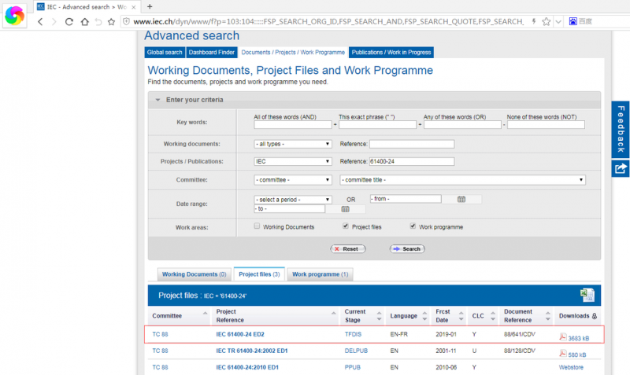Click the TFDIS stage link
Image resolution: width=630 pixels, height=375 pixels.
(x=353, y=334)
